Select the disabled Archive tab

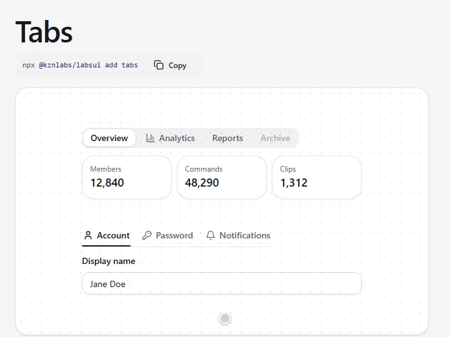[275, 138]
